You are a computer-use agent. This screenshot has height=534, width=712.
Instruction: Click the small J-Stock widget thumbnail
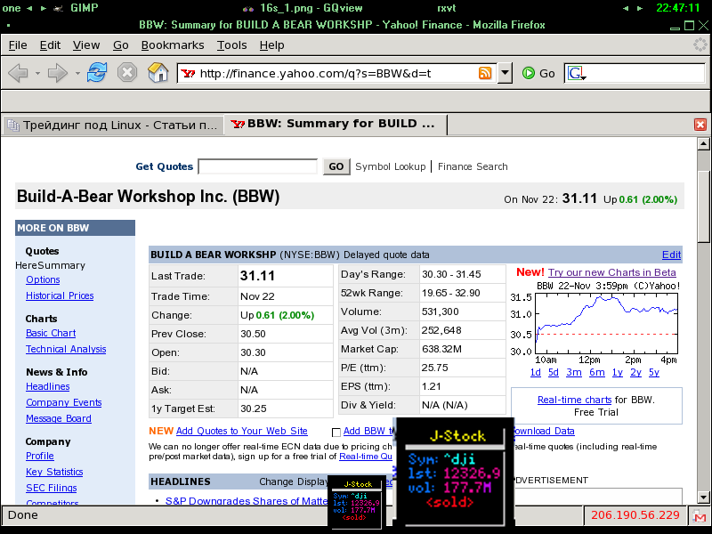click(x=357, y=502)
